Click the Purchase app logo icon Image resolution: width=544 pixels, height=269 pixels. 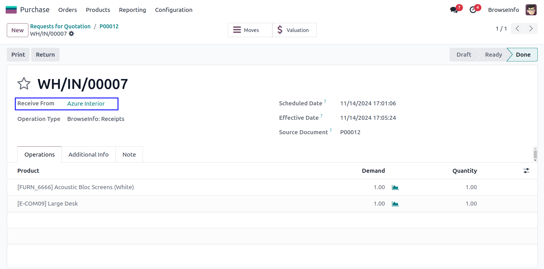11,10
